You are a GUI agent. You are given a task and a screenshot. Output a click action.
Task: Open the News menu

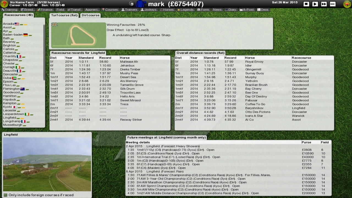(x=217, y=9)
